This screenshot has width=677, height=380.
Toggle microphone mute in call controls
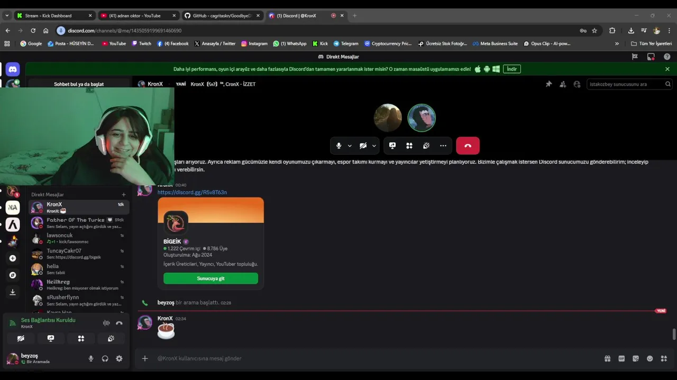(x=339, y=146)
